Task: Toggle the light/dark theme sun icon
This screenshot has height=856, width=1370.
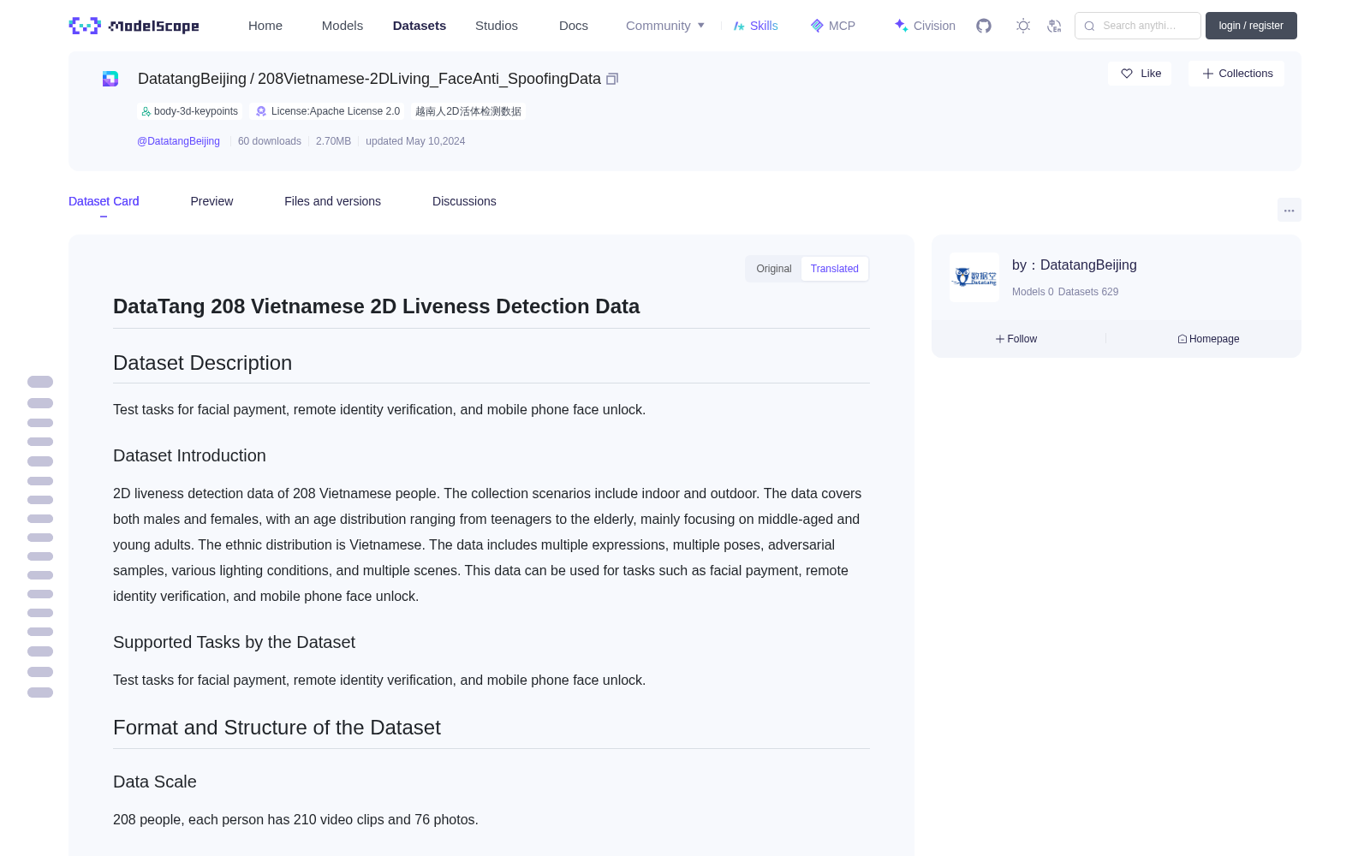Action: pos(1023,26)
